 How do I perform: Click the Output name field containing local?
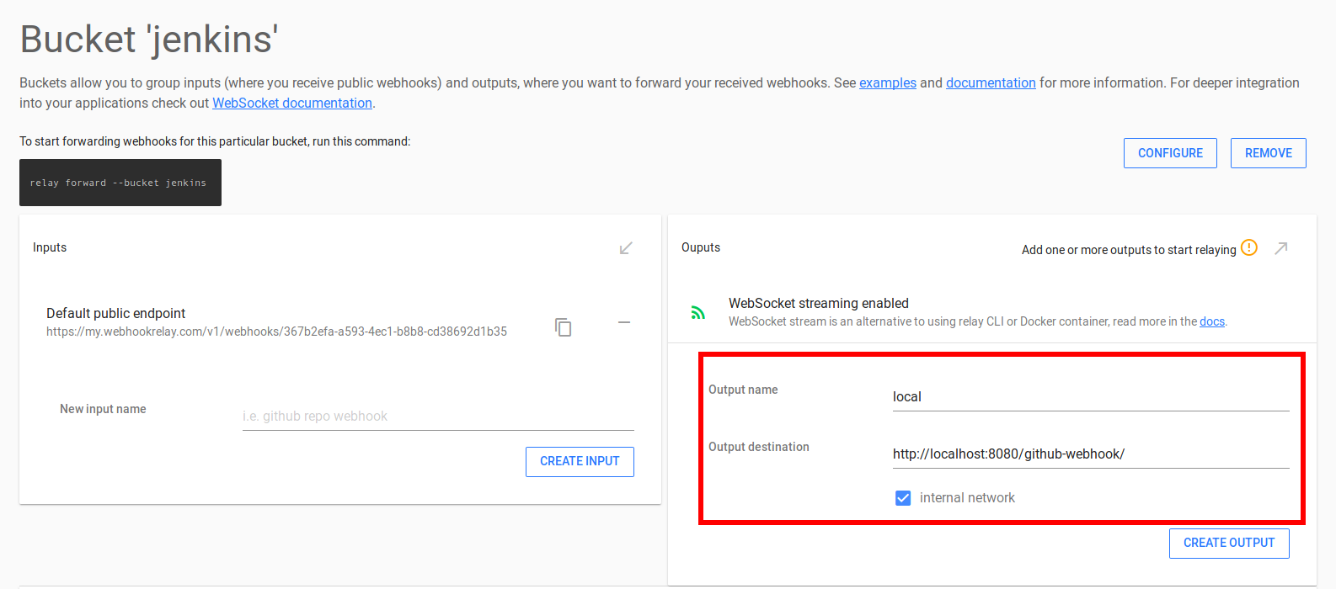pos(1090,397)
